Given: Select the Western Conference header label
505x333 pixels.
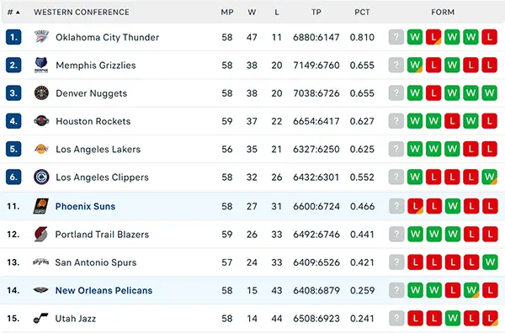Looking at the screenshot, I should tap(82, 13).
